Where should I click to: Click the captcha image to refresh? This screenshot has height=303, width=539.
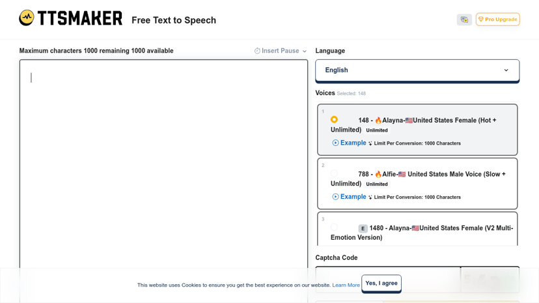[x=490, y=280]
